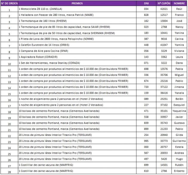Click the name Yamira
The height and width of the screenshot is (175, 188).
point(179,45)
